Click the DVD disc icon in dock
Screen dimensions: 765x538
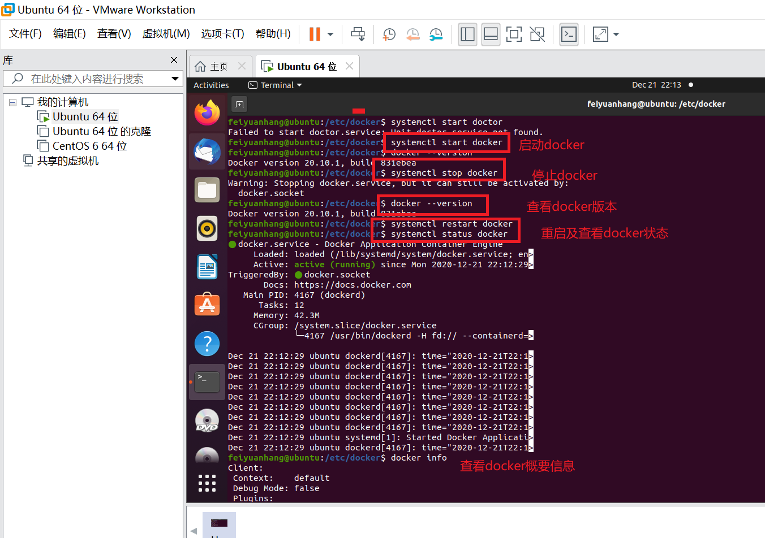pos(207,420)
